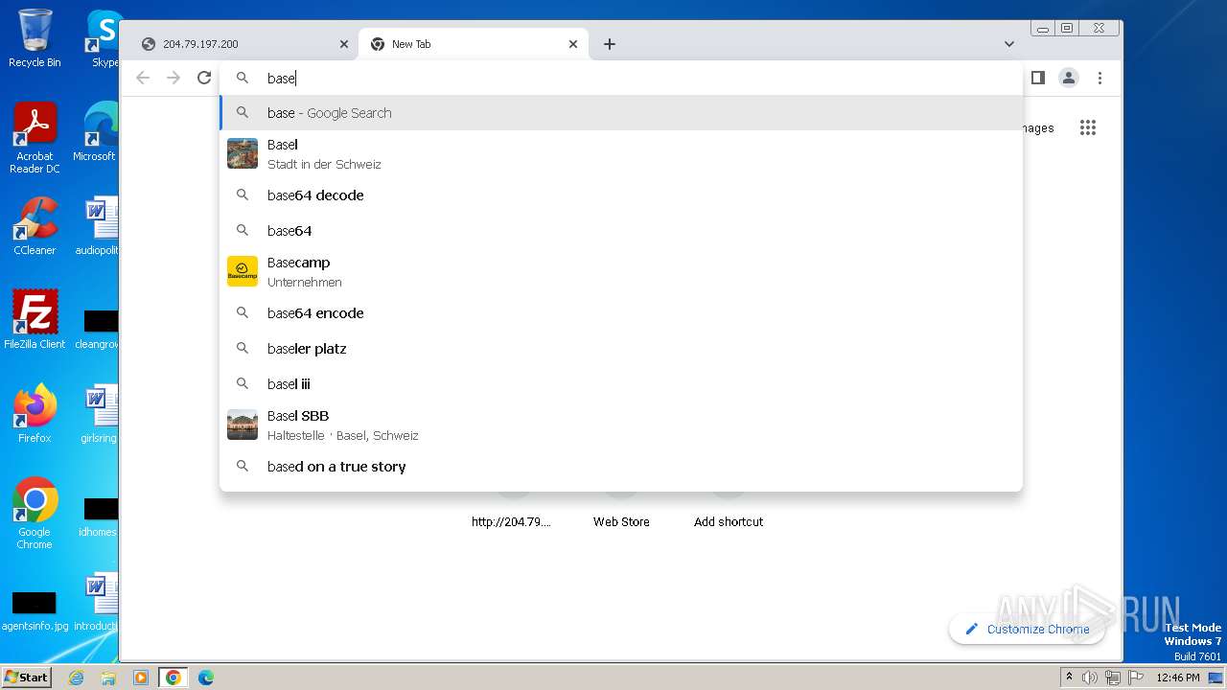The image size is (1227, 690).
Task: Open the Chrome three-dot menu
Action: pos(1100,78)
